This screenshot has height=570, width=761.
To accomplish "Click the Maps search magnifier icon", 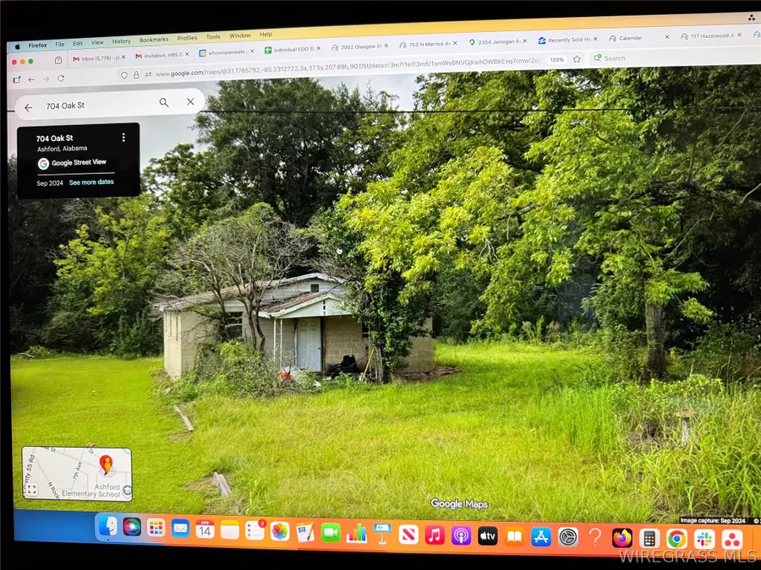I will point(164,103).
